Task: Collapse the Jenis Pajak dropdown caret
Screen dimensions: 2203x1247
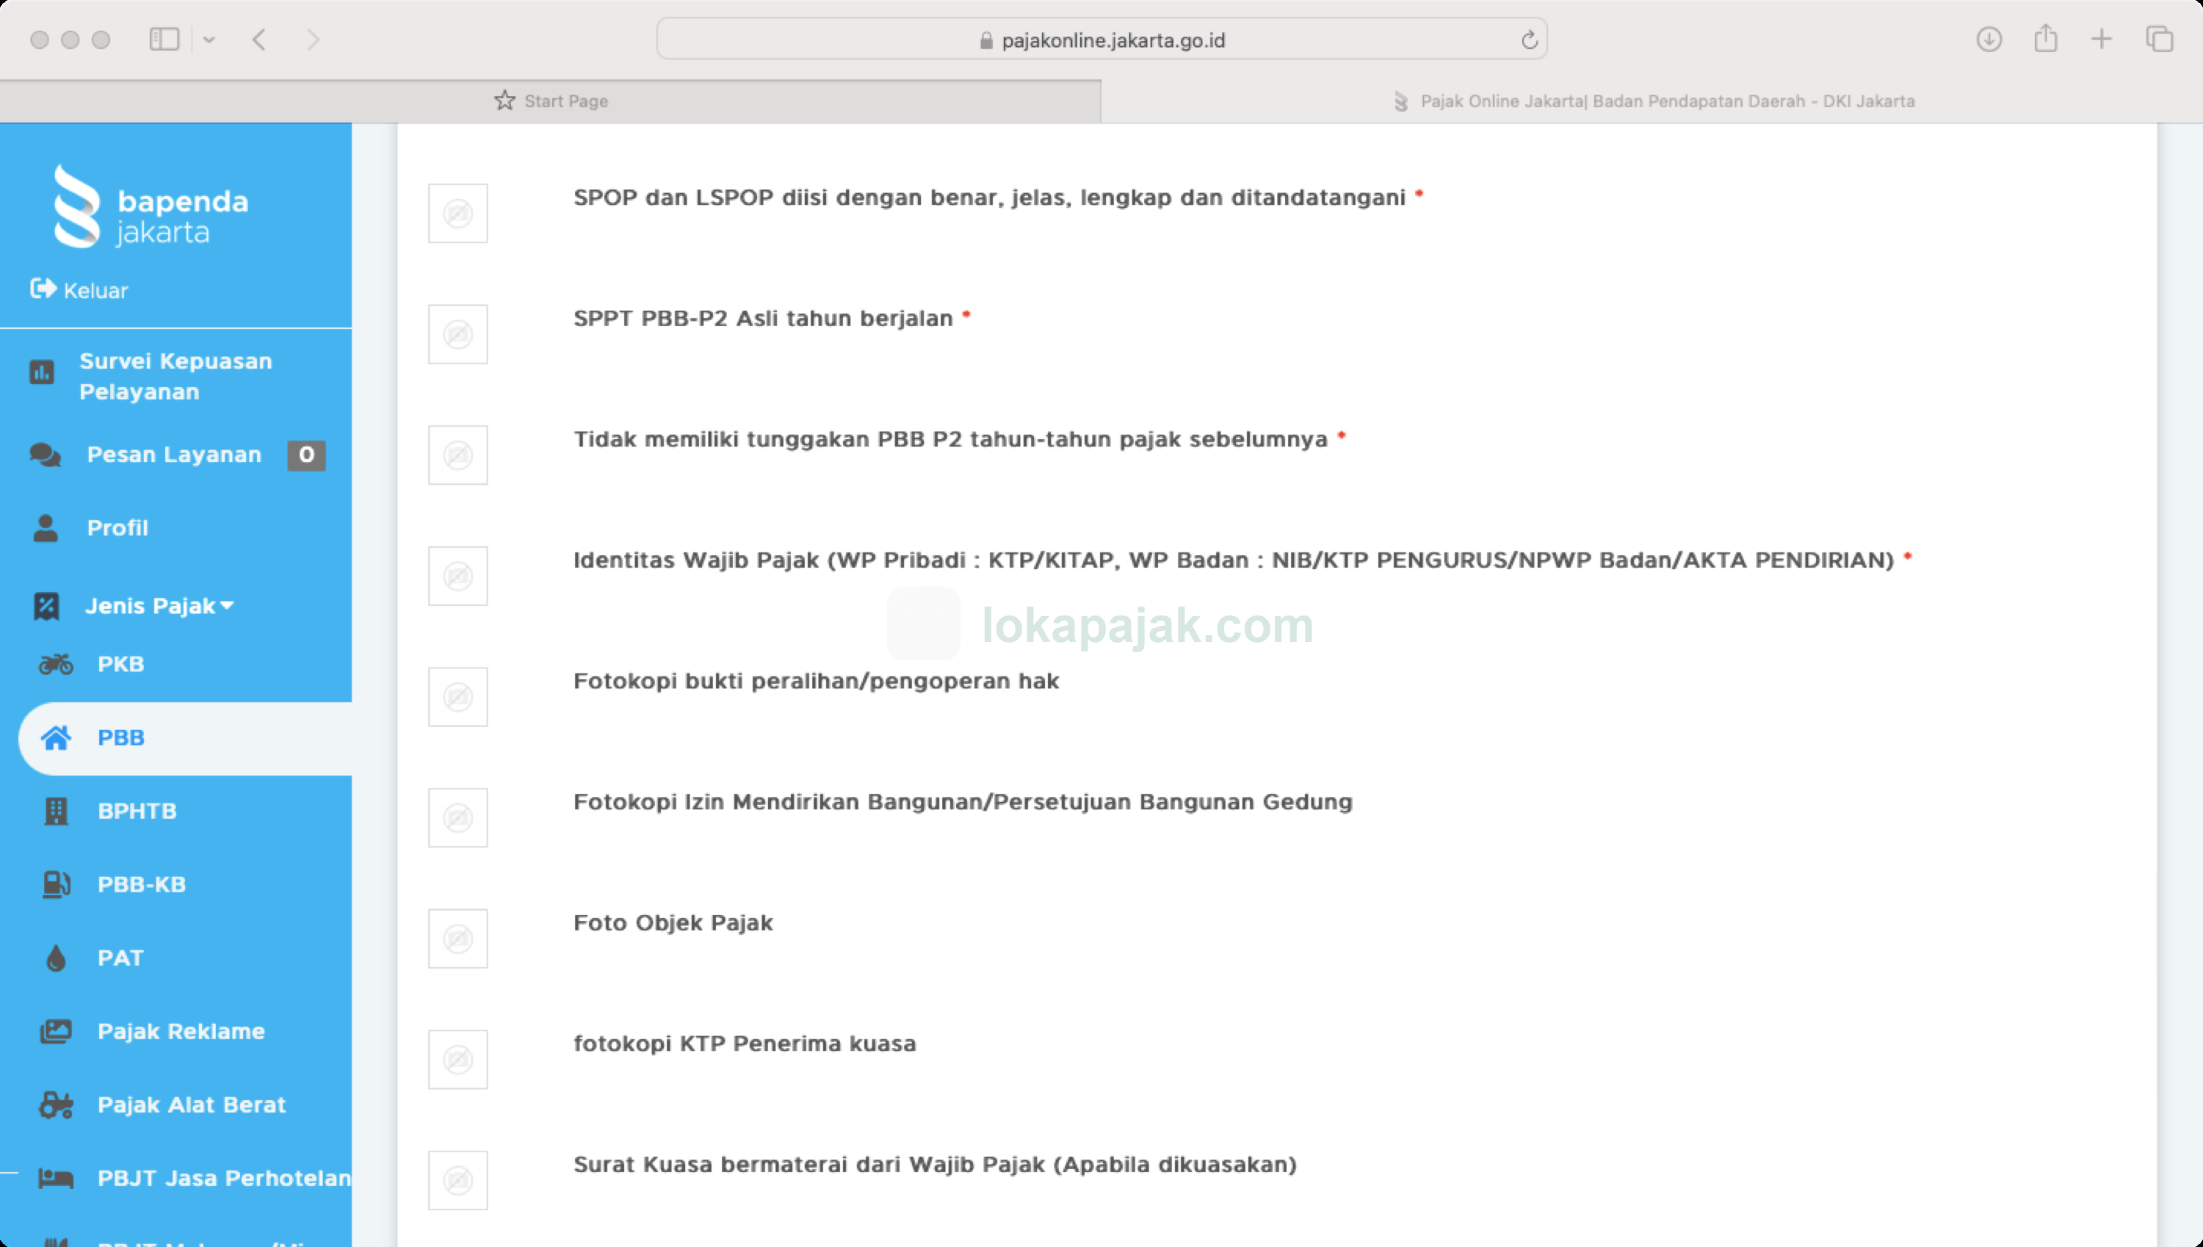Action: tap(227, 606)
